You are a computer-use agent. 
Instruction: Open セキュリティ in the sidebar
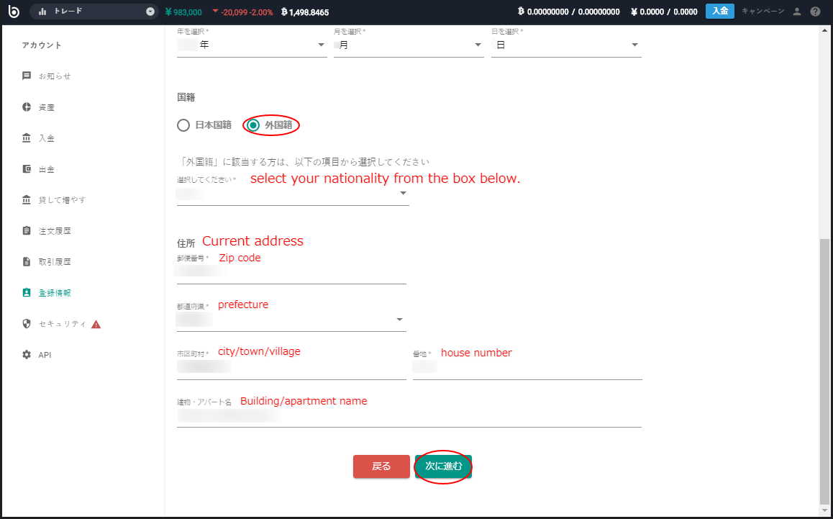[x=62, y=324]
